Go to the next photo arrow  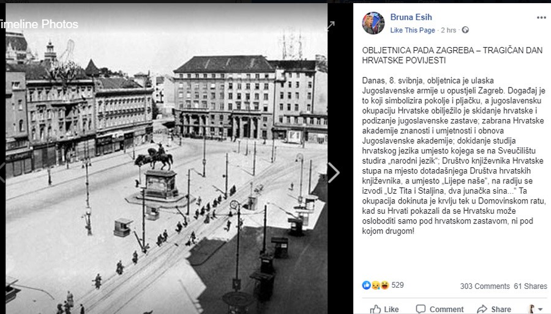click(334, 172)
